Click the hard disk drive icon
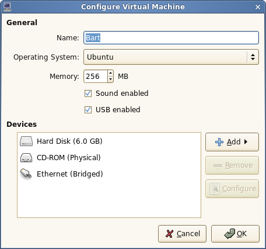The height and width of the screenshot is (249, 266). pyautogui.click(x=26, y=141)
